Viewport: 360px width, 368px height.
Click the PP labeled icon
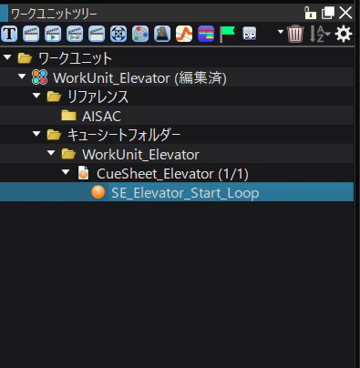(x=250, y=34)
